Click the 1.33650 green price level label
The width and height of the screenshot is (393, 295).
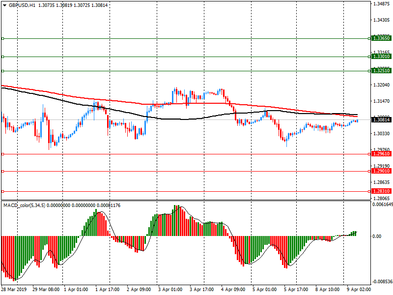tap(381, 38)
